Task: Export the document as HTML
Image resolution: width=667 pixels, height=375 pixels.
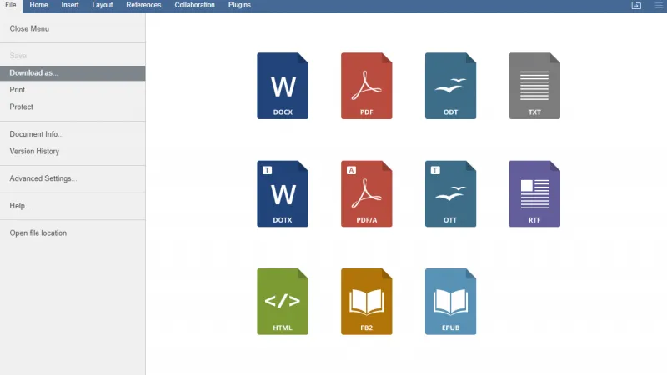Action: [x=283, y=302]
